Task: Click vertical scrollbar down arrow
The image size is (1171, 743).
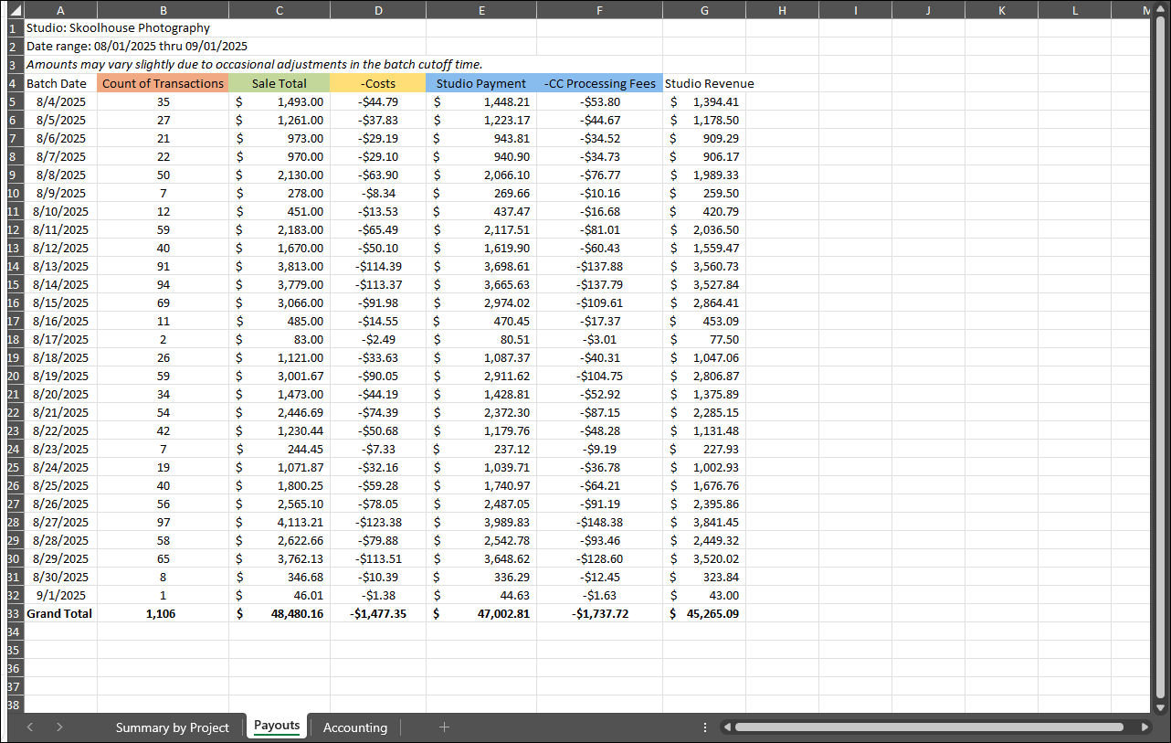Action: tap(1161, 707)
